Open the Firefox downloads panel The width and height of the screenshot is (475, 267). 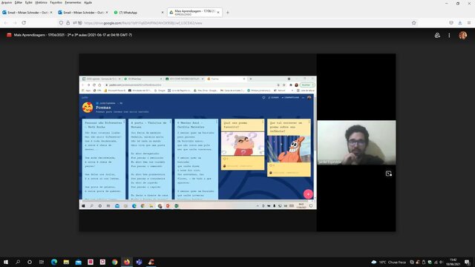click(x=460, y=23)
